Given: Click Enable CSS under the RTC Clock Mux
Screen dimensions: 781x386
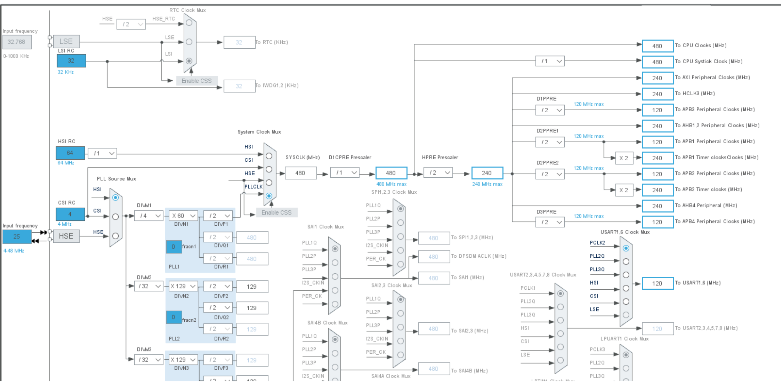Looking at the screenshot, I should tap(197, 80).
